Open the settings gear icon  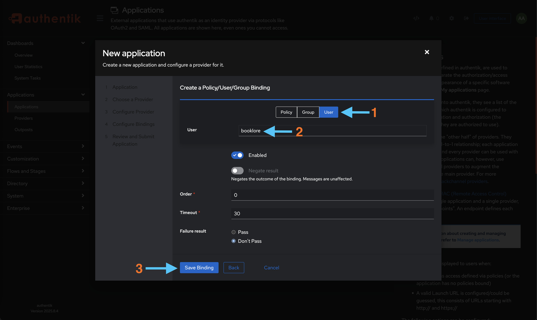coord(451,18)
